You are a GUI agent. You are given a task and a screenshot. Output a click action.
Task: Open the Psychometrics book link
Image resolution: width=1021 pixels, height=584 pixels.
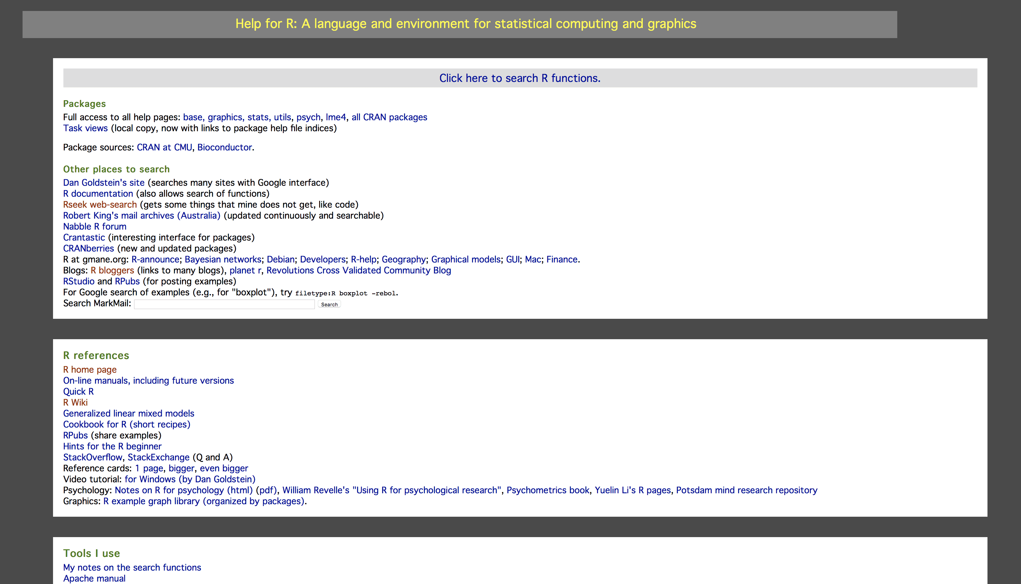click(548, 490)
